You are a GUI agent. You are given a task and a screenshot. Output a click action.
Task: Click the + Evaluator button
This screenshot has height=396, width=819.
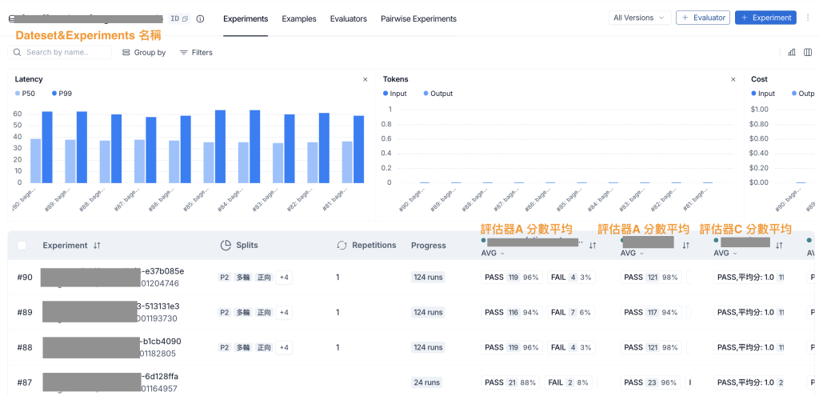pos(703,18)
